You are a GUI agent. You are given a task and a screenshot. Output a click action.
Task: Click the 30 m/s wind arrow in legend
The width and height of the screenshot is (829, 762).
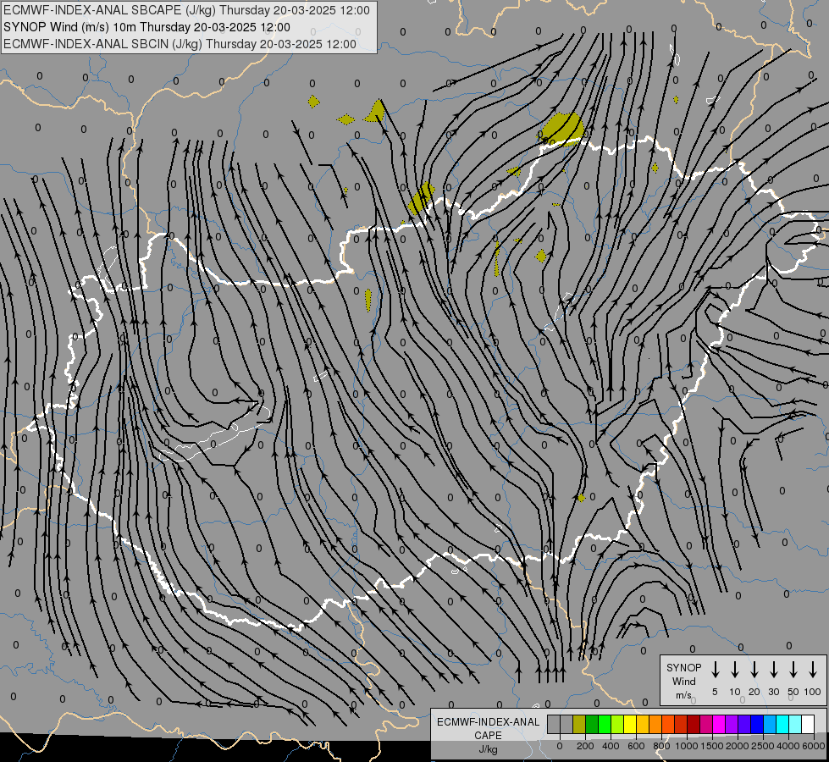[x=773, y=670]
